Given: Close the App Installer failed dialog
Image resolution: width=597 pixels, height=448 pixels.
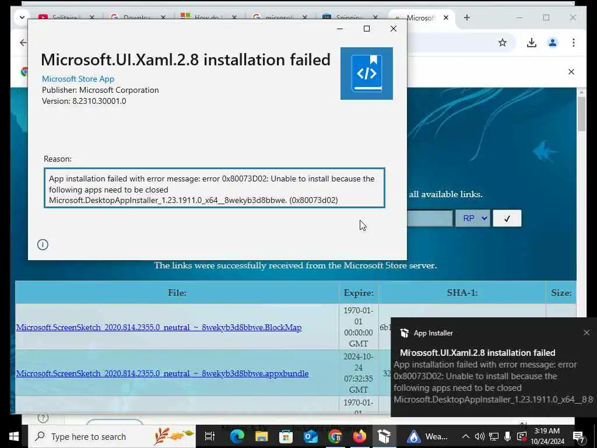Looking at the screenshot, I should pos(394,29).
